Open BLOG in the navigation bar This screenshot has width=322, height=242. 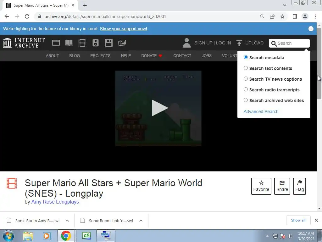(x=75, y=55)
